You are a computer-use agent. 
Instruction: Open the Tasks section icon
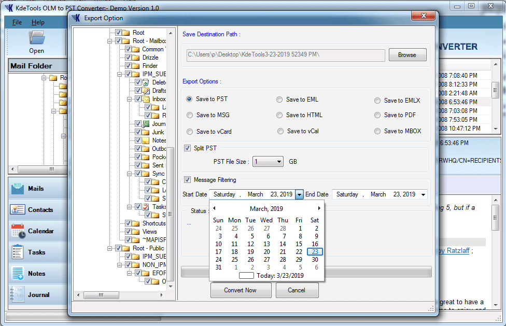[x=18, y=252]
